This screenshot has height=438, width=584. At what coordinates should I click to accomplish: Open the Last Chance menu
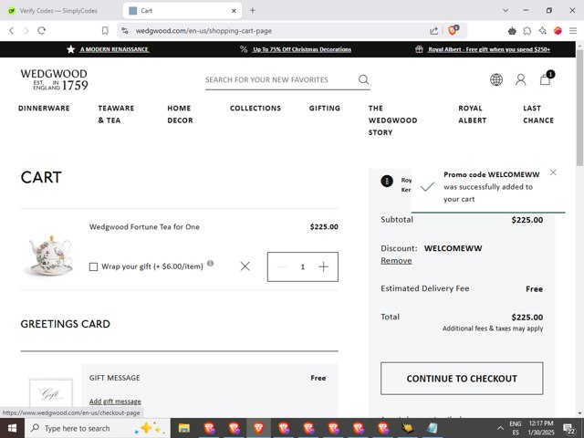[x=538, y=114]
